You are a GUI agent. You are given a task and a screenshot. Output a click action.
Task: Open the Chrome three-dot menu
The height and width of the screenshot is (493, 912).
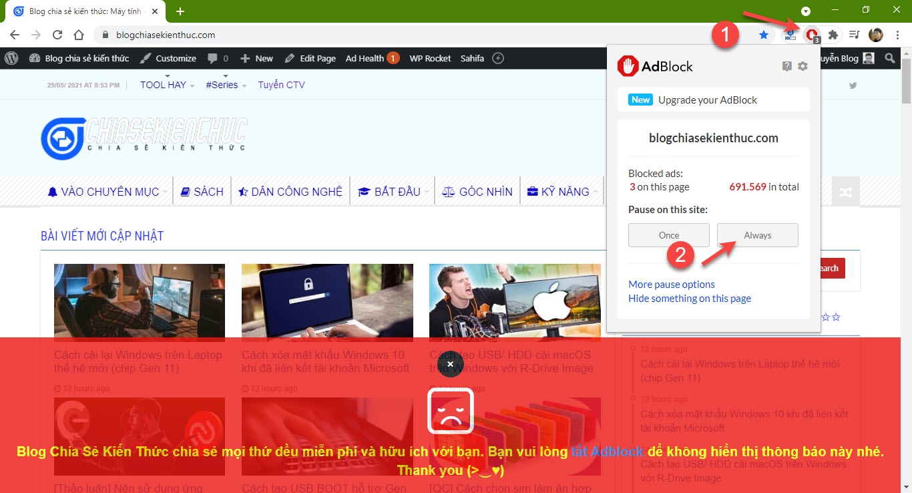tap(897, 35)
